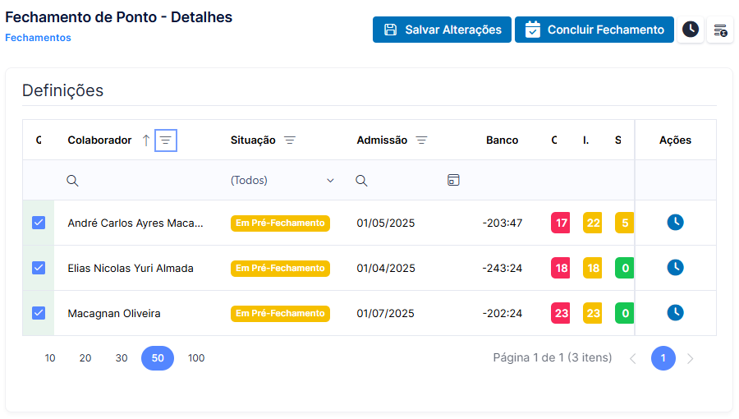
Task: Uncheck André Carlos Ayres row checkbox
Action: pos(39,223)
